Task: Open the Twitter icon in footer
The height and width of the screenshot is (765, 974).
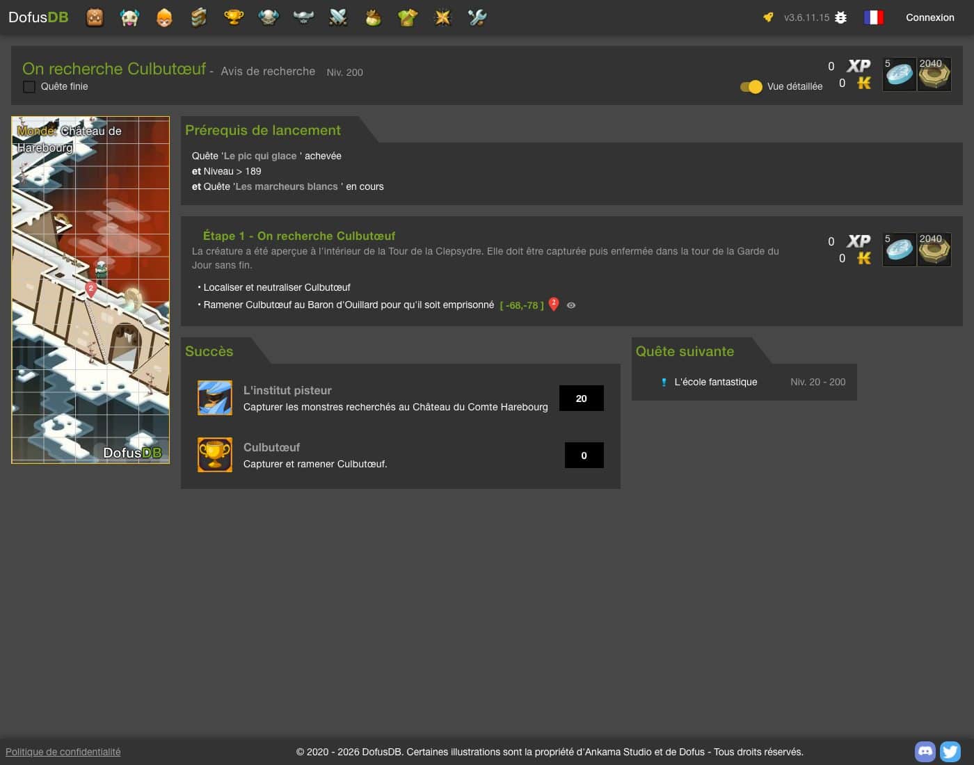Action: click(x=950, y=751)
